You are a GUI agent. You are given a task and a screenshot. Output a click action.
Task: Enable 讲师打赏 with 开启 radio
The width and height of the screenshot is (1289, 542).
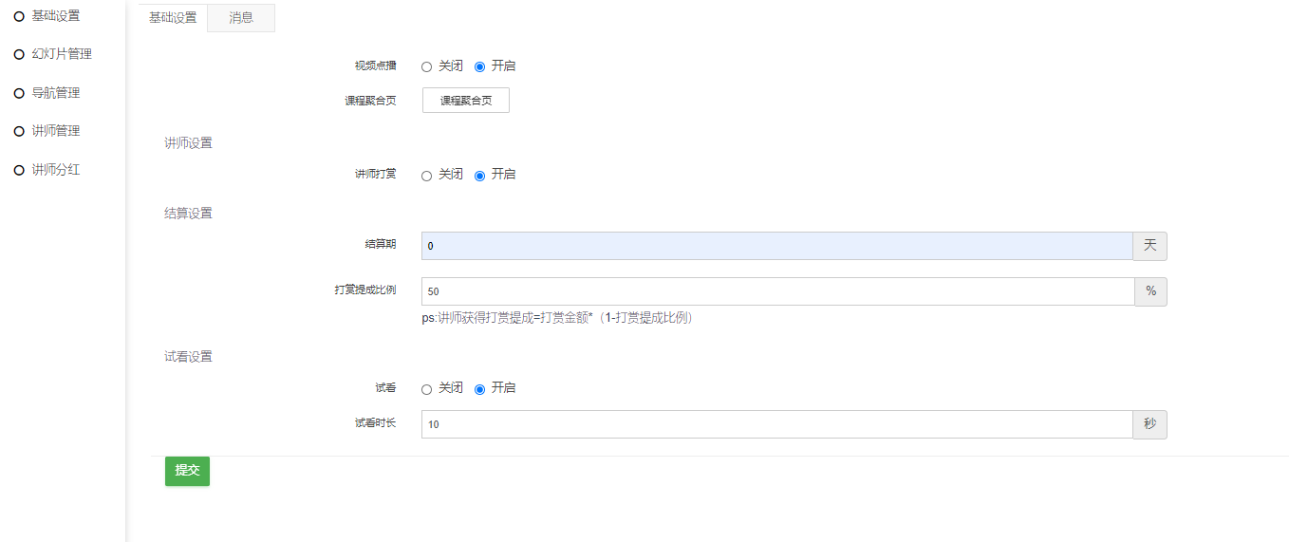tap(479, 176)
